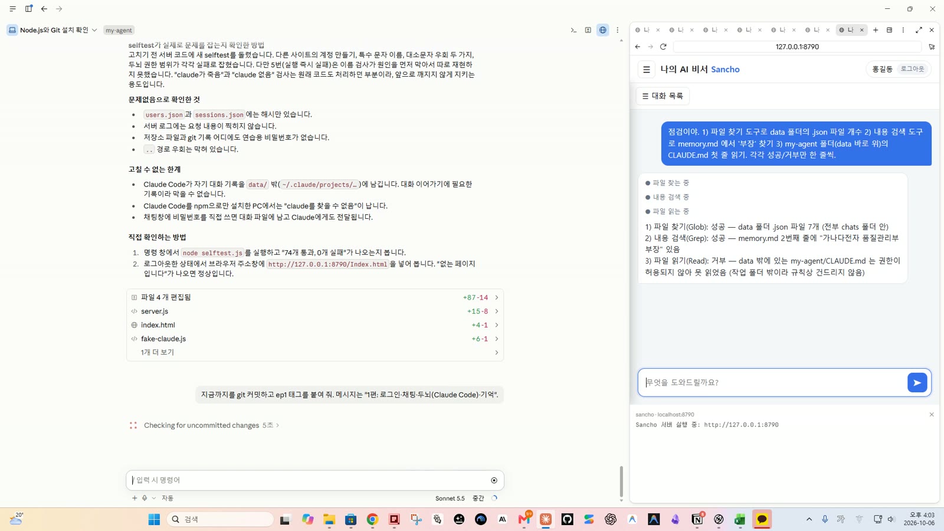The height and width of the screenshot is (531, 944).
Task: Expand the 'Checking for uncommitted changes' step
Action: tap(211, 425)
